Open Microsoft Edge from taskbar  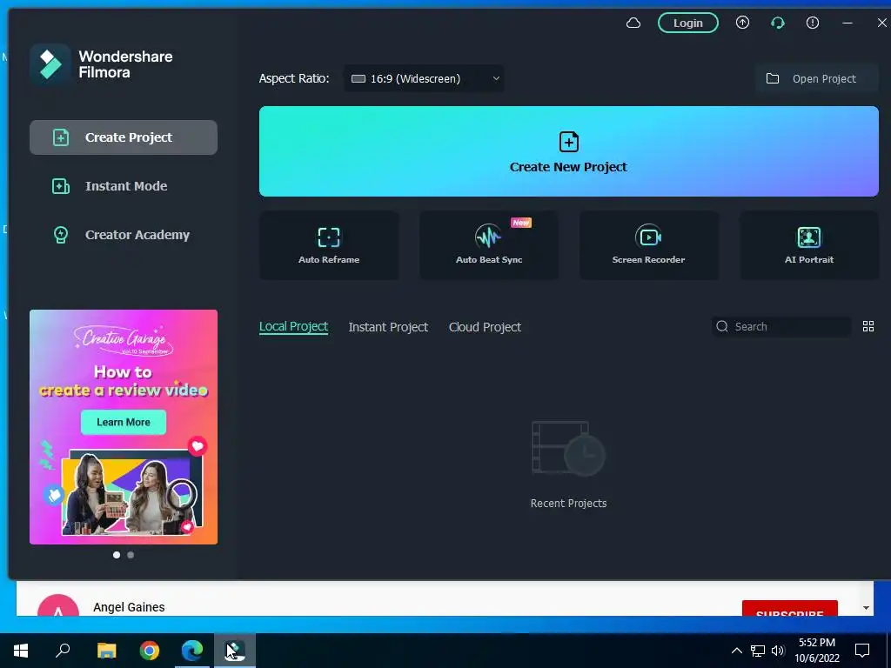(192, 651)
